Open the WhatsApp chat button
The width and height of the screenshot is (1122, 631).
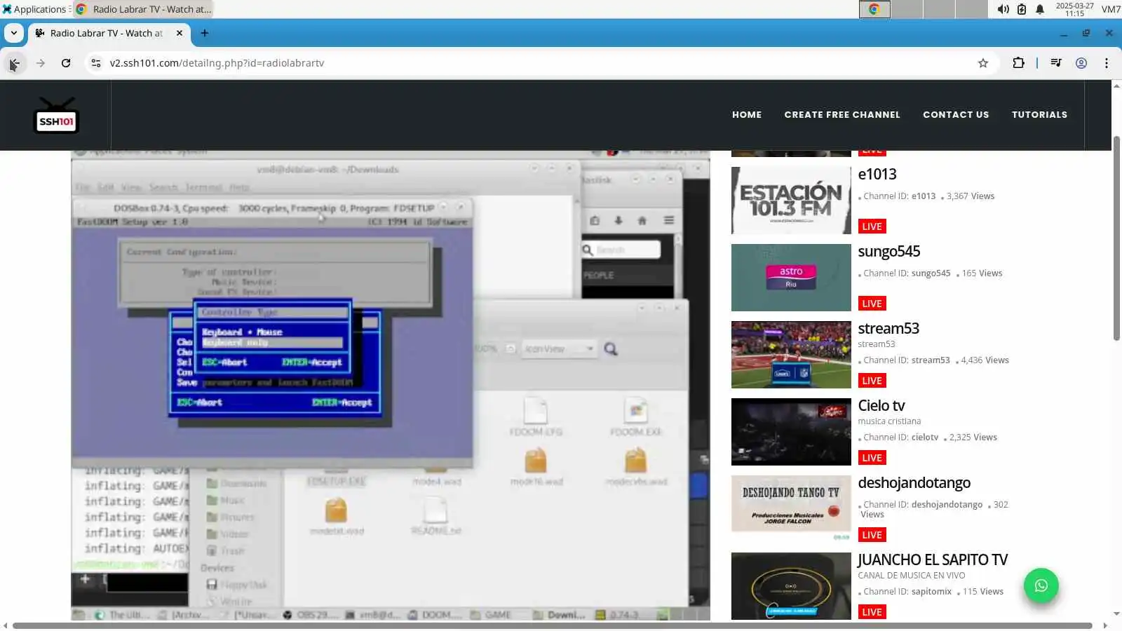coord(1041,585)
